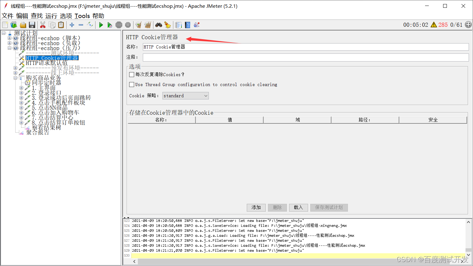Click the log panel scroll left arrow
The height and width of the screenshot is (266, 473).
(x=134, y=262)
